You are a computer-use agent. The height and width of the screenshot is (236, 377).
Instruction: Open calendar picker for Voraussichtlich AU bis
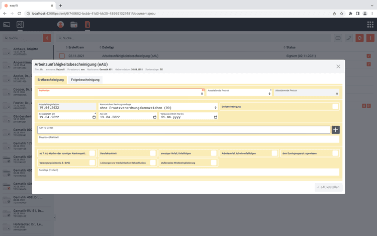coord(216,117)
